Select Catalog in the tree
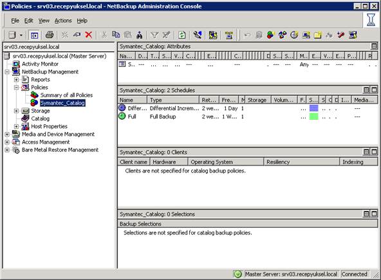381x280 pixels. (41, 118)
